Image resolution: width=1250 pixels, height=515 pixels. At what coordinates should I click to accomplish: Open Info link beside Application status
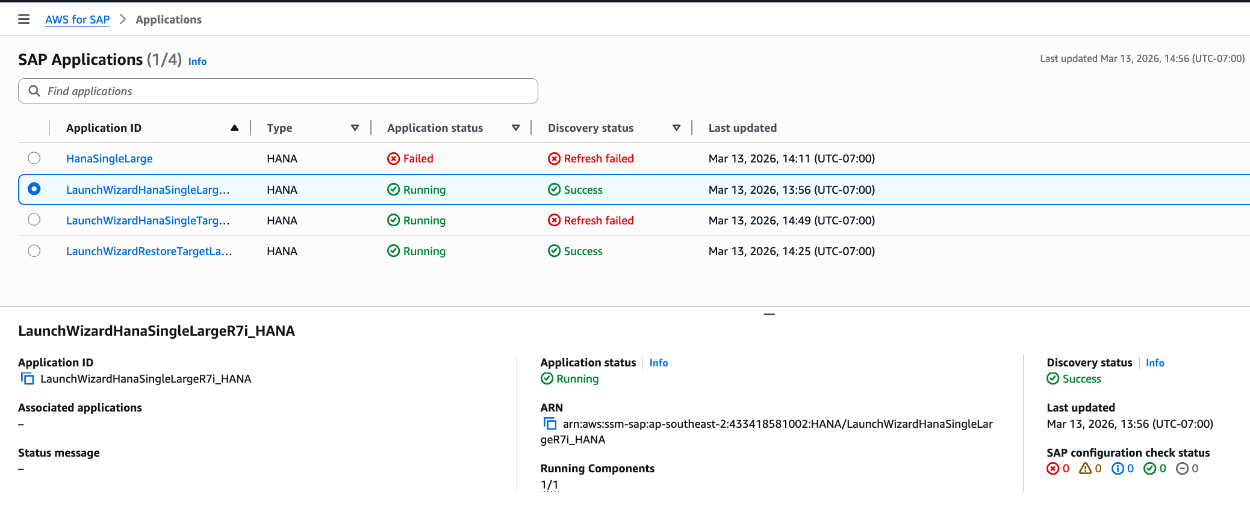point(659,363)
